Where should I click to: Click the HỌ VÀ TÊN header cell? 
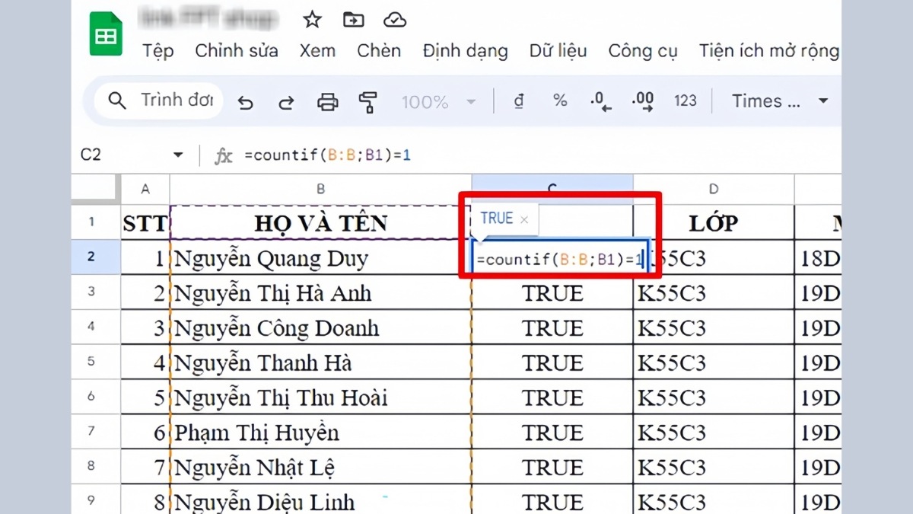320,222
